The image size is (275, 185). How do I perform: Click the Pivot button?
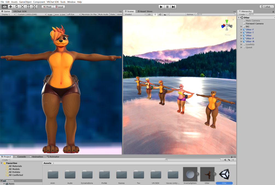[x=47, y=7]
